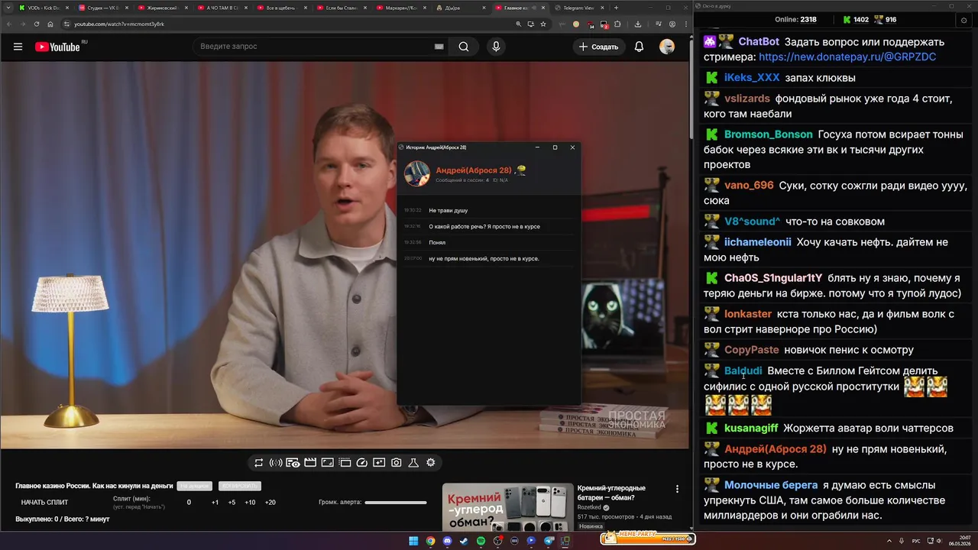Add +10 minutes to split
This screenshot has height=550, width=978.
coord(250,503)
